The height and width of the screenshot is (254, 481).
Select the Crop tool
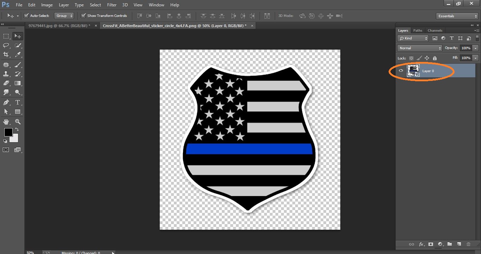[6, 55]
